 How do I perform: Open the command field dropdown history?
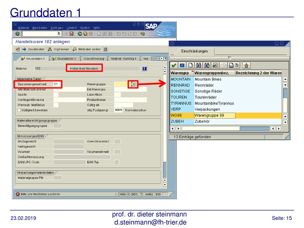coord(59,34)
